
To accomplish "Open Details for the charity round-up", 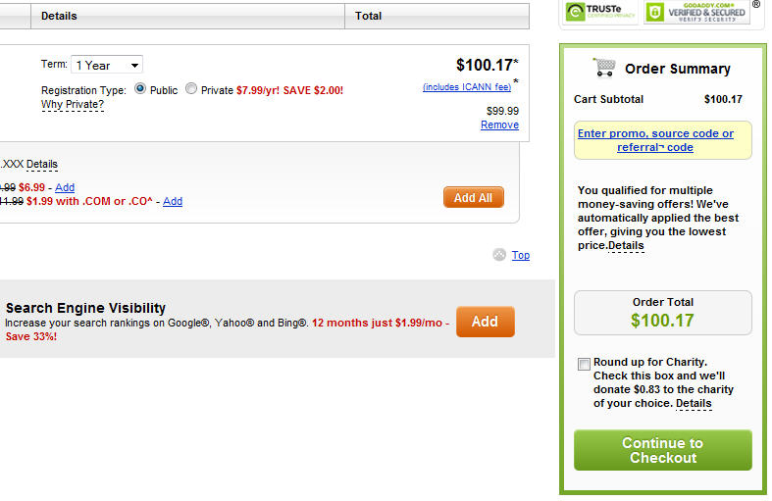I will [x=694, y=404].
